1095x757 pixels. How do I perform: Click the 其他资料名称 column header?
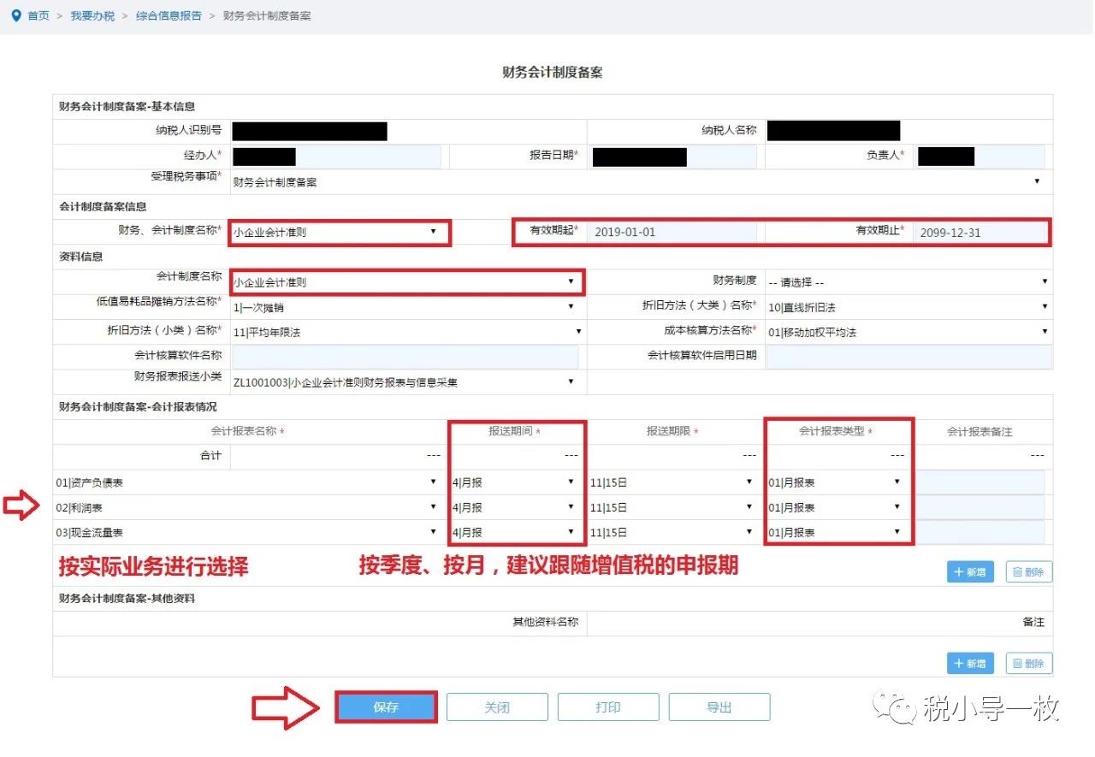tap(545, 622)
